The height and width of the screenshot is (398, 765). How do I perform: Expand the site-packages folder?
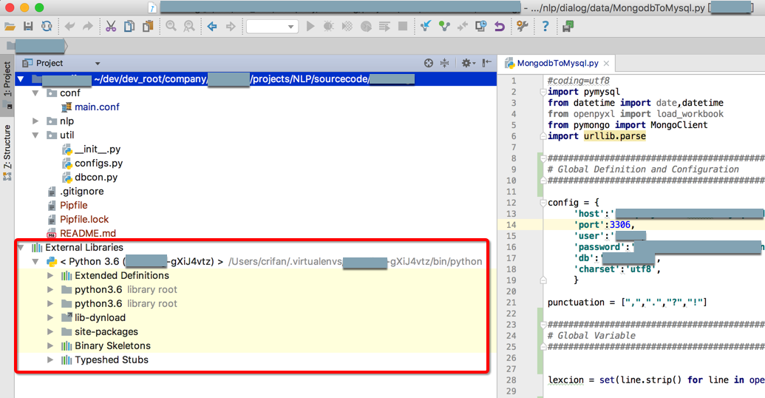click(50, 332)
